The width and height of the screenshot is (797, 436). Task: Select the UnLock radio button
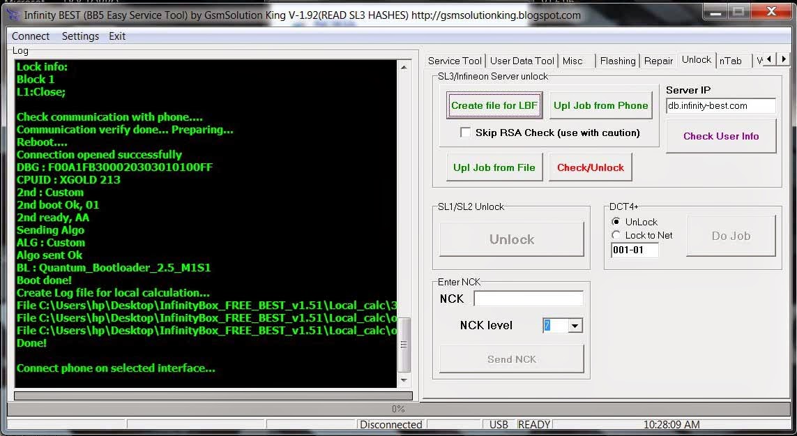click(x=616, y=222)
